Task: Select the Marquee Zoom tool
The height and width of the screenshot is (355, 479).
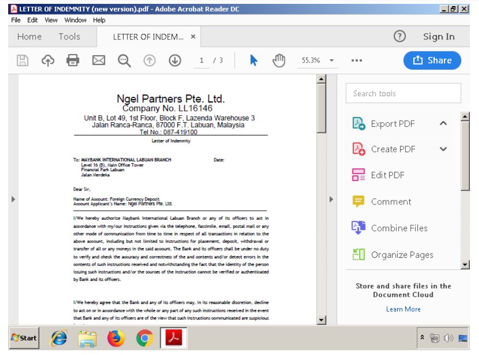Action: 124,60
